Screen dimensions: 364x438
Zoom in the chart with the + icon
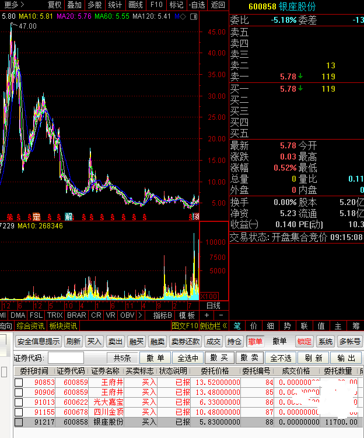pyautogui.click(x=206, y=315)
